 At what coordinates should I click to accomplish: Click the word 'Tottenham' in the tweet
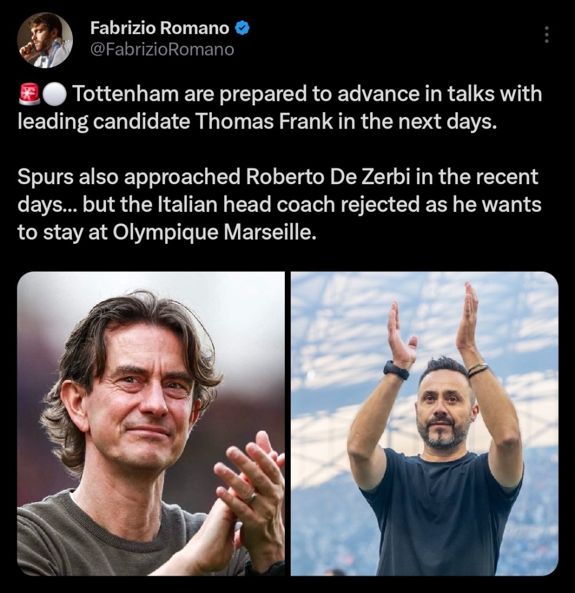coord(125,94)
